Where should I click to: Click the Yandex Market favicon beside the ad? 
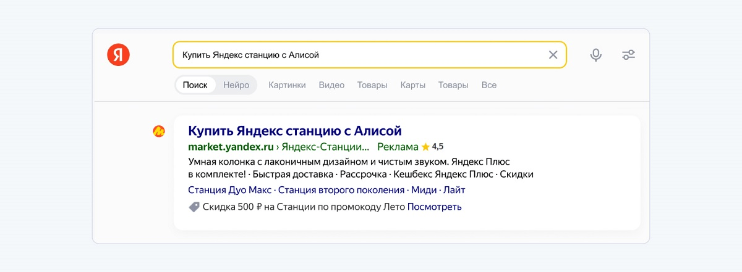click(159, 131)
